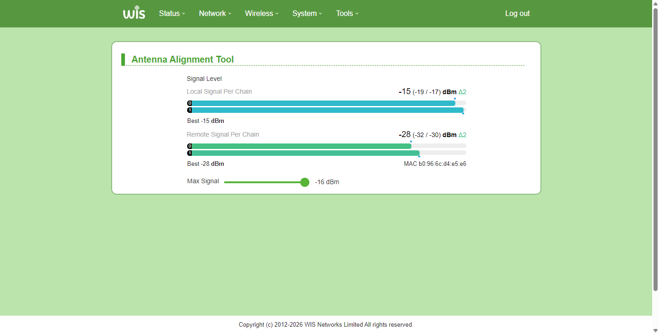Click the WIS logo in the header
This screenshot has width=659, height=334.
click(134, 13)
